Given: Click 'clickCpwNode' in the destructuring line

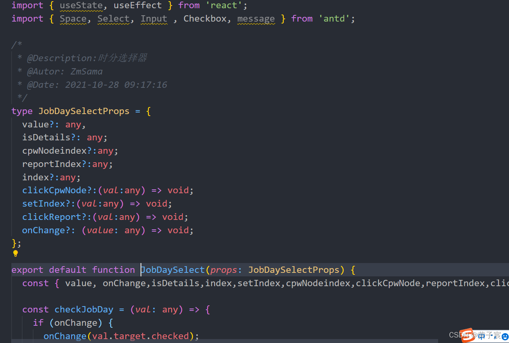Looking at the screenshot, I should point(388,283).
